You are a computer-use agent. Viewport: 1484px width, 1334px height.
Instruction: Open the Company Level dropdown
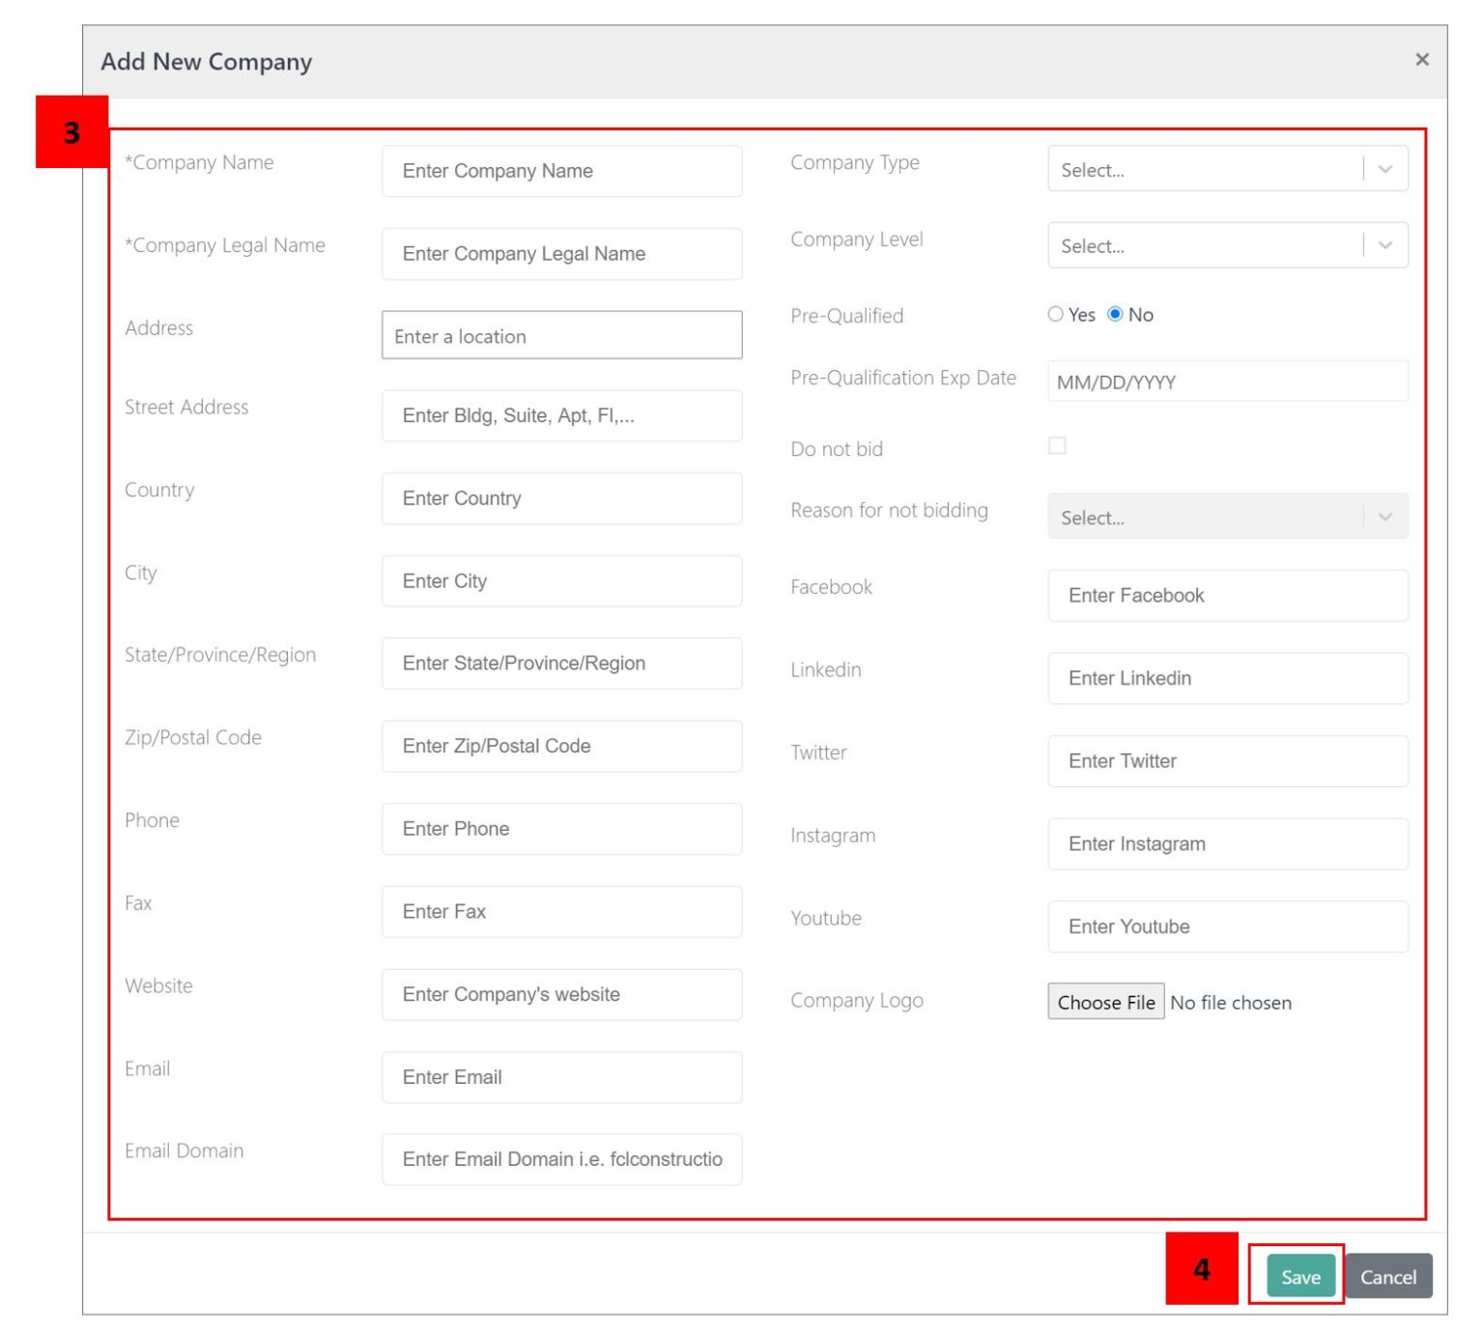tap(1208, 246)
